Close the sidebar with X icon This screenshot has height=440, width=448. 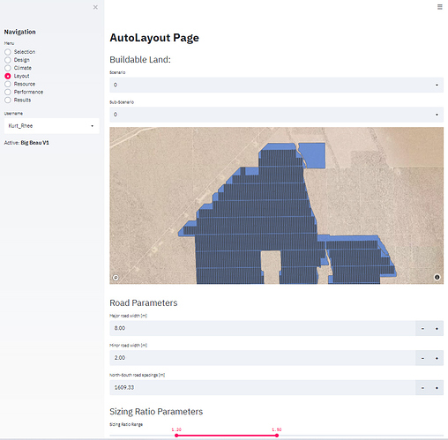click(x=95, y=7)
